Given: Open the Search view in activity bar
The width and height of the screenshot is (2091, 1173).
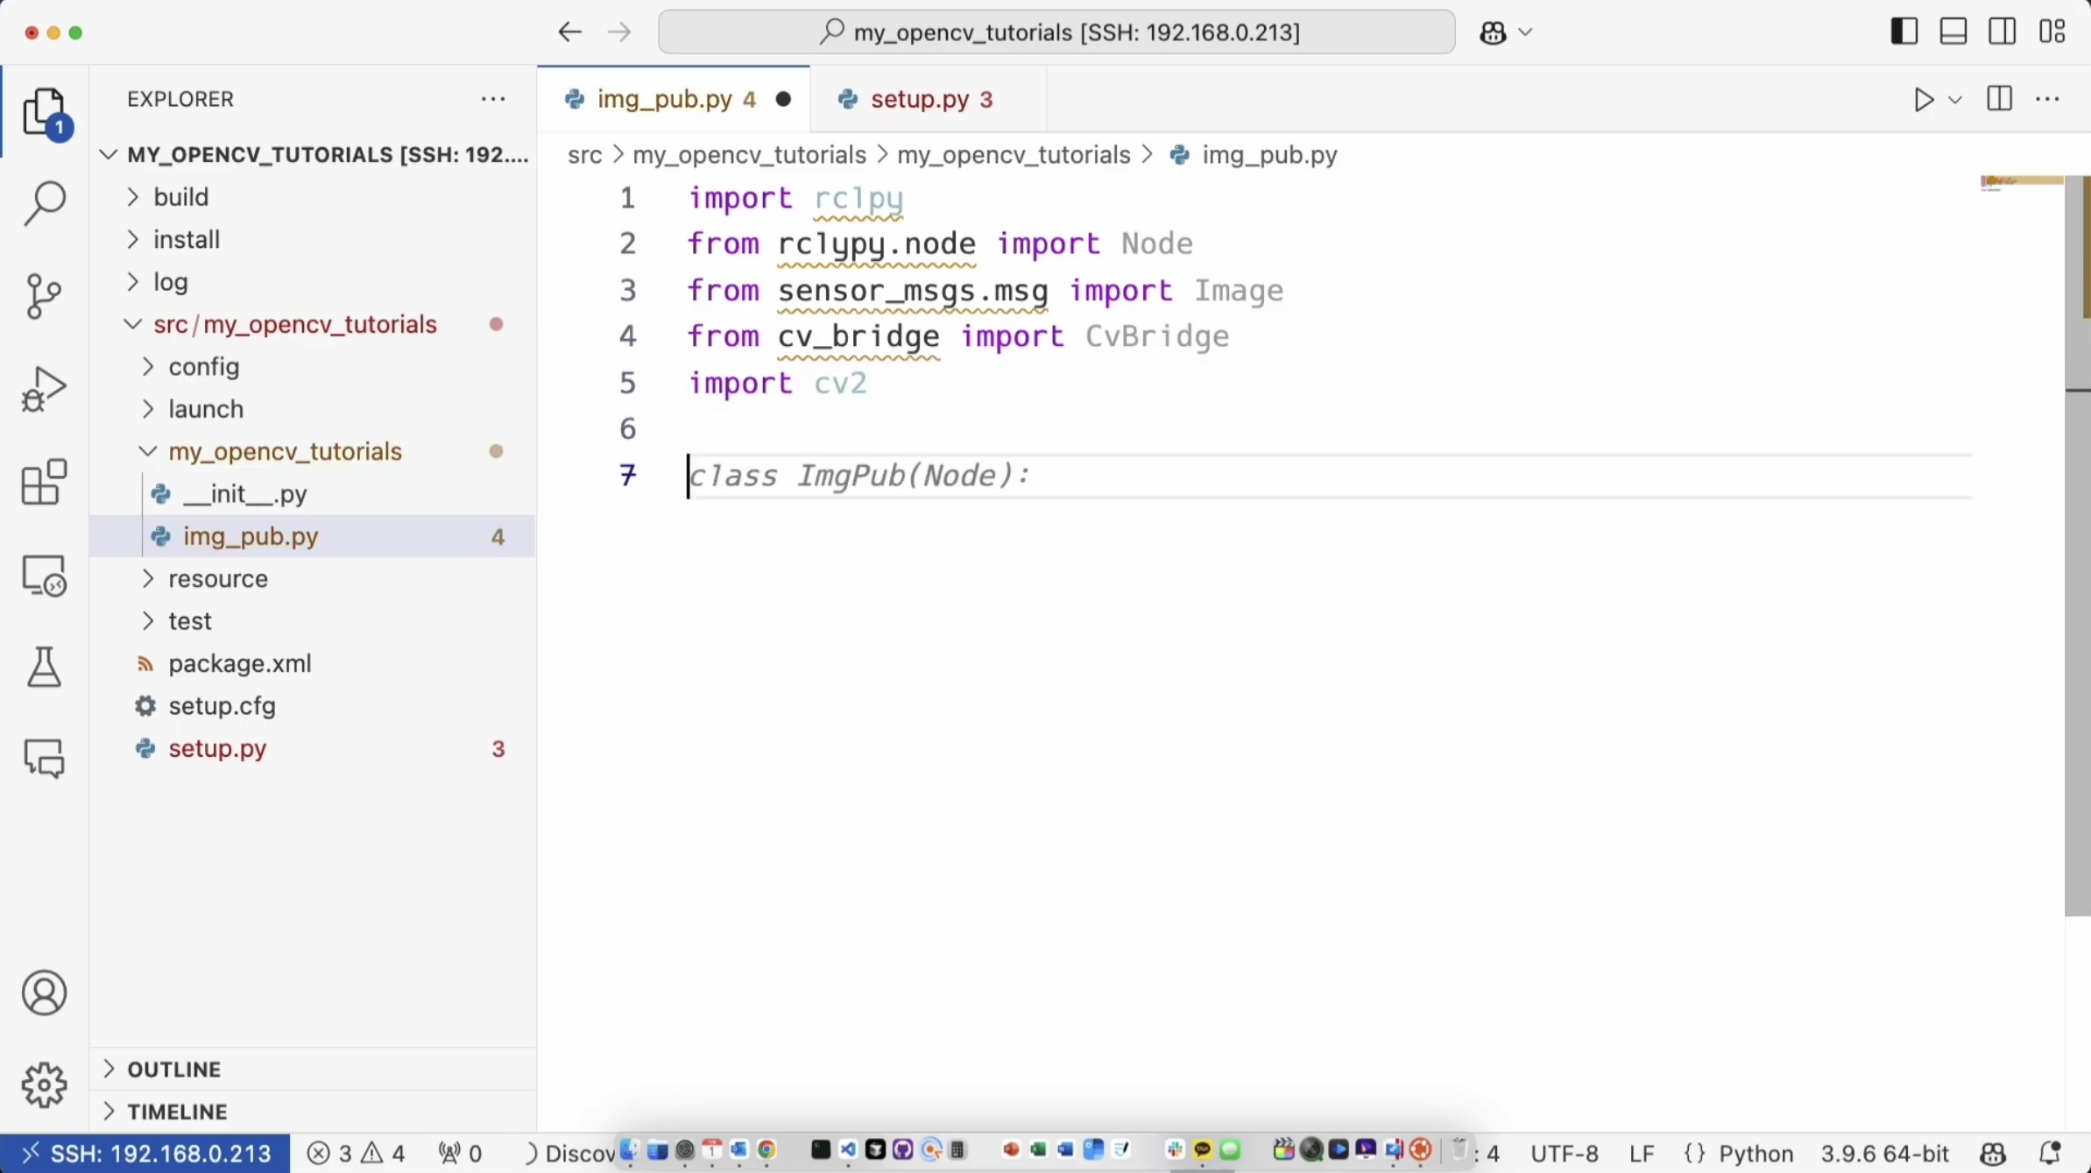Looking at the screenshot, I should point(44,204).
